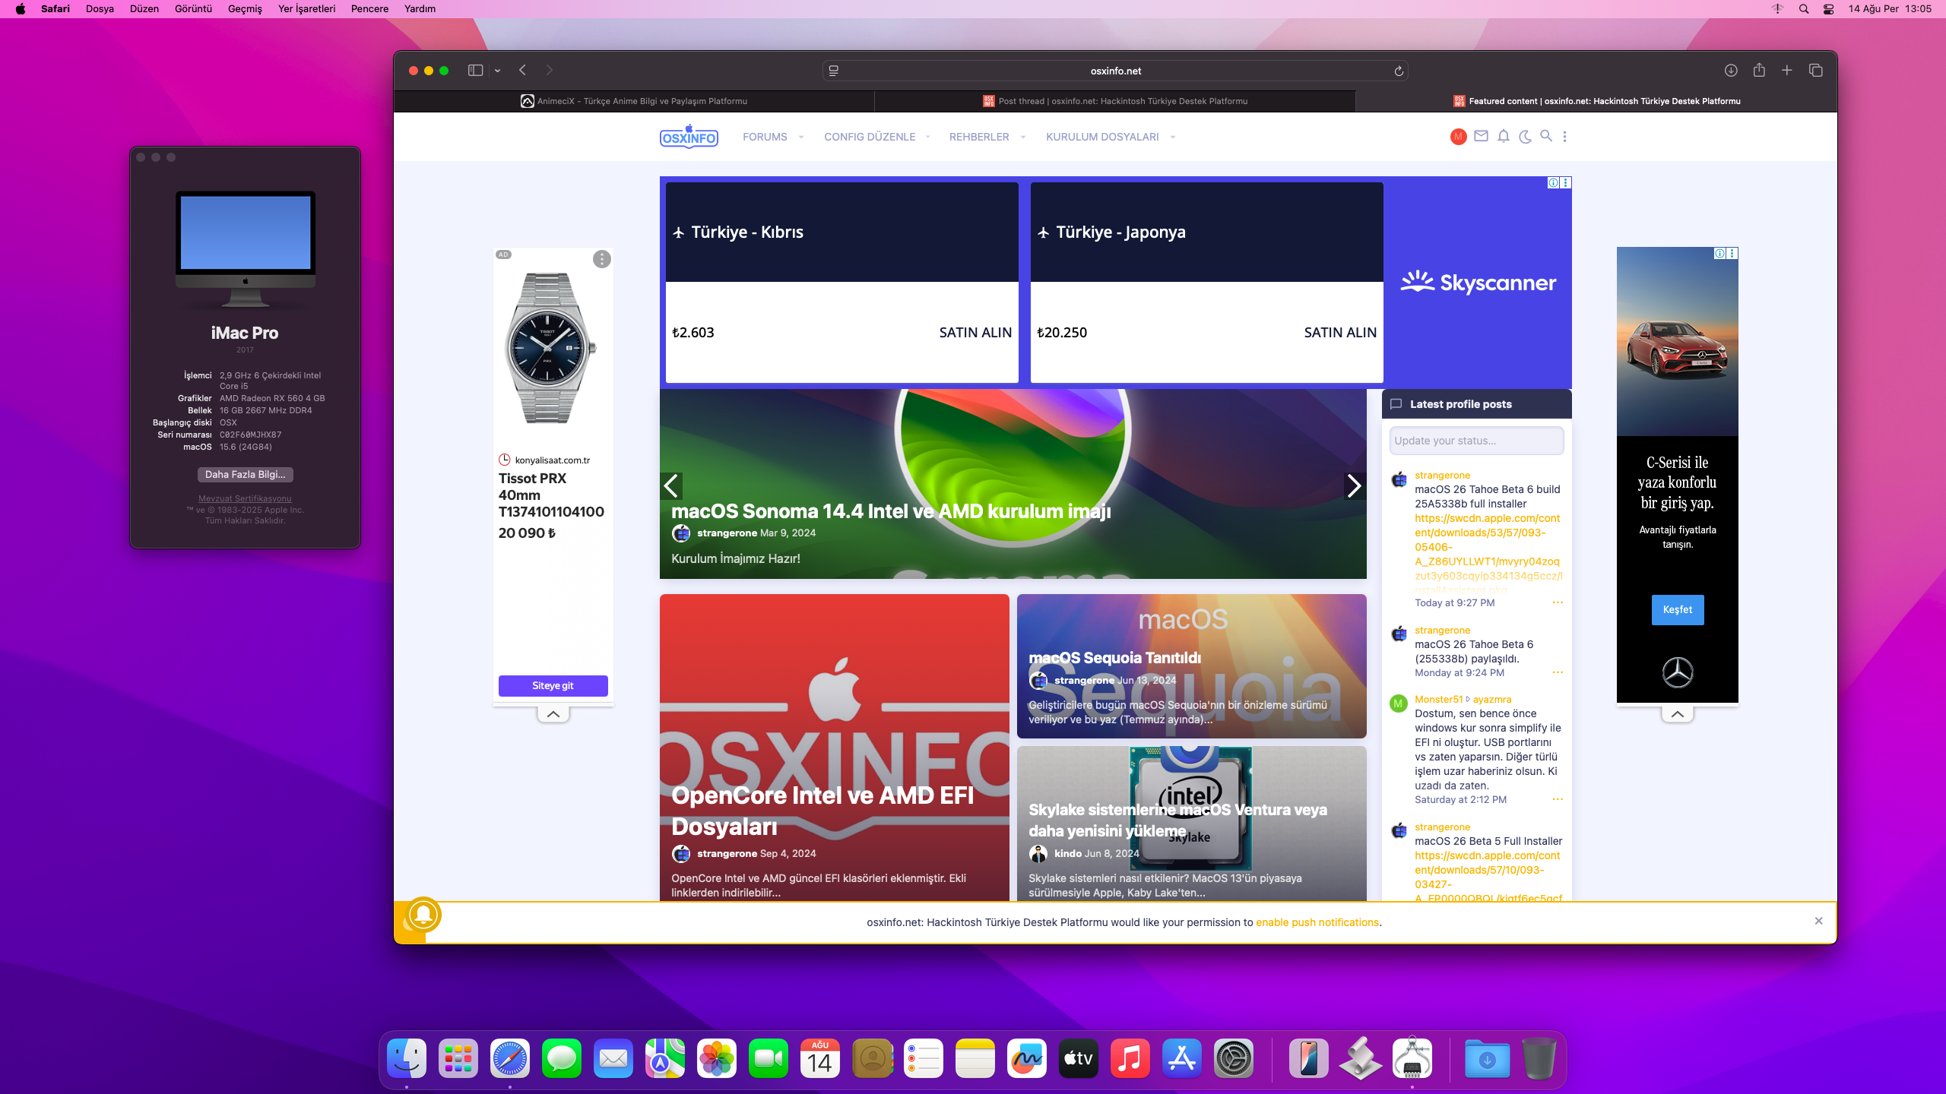Viewport: 1946px width, 1094px height.
Task: Open App Store from the Dock
Action: point(1182,1058)
